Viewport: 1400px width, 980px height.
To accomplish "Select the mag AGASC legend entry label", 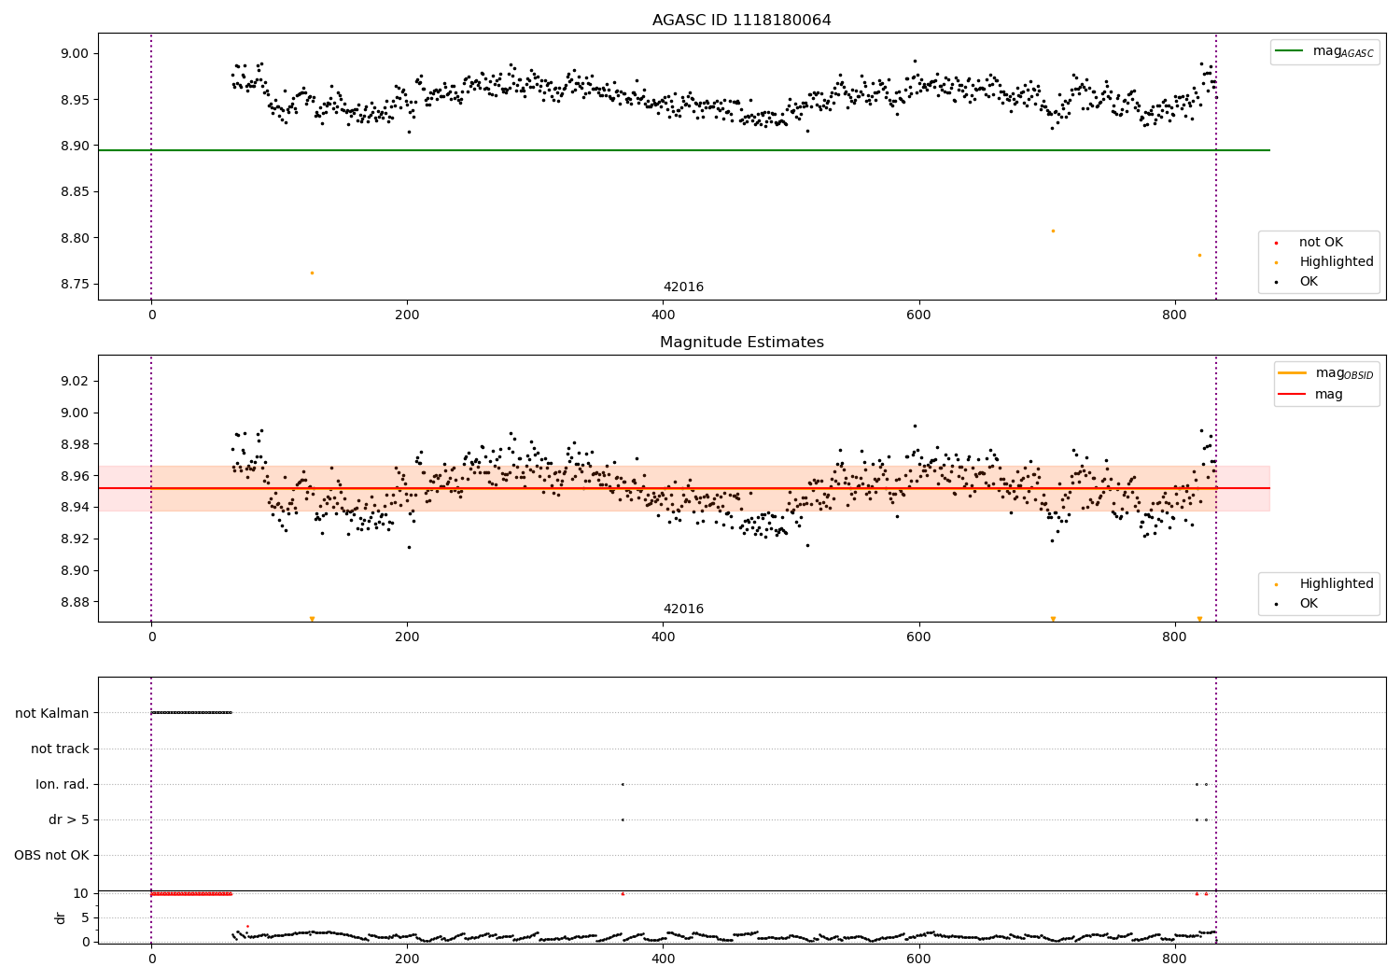I will pos(1343,51).
